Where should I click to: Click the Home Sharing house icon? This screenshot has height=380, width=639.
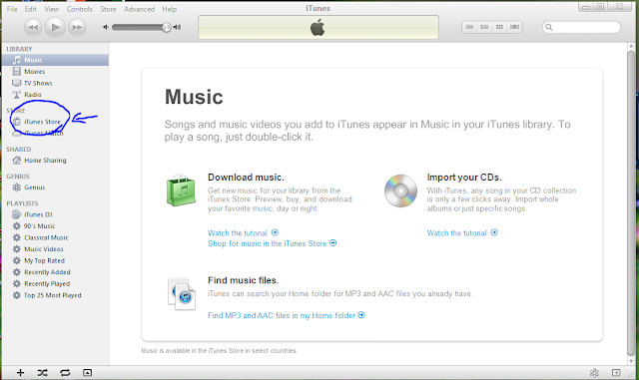click(x=16, y=160)
